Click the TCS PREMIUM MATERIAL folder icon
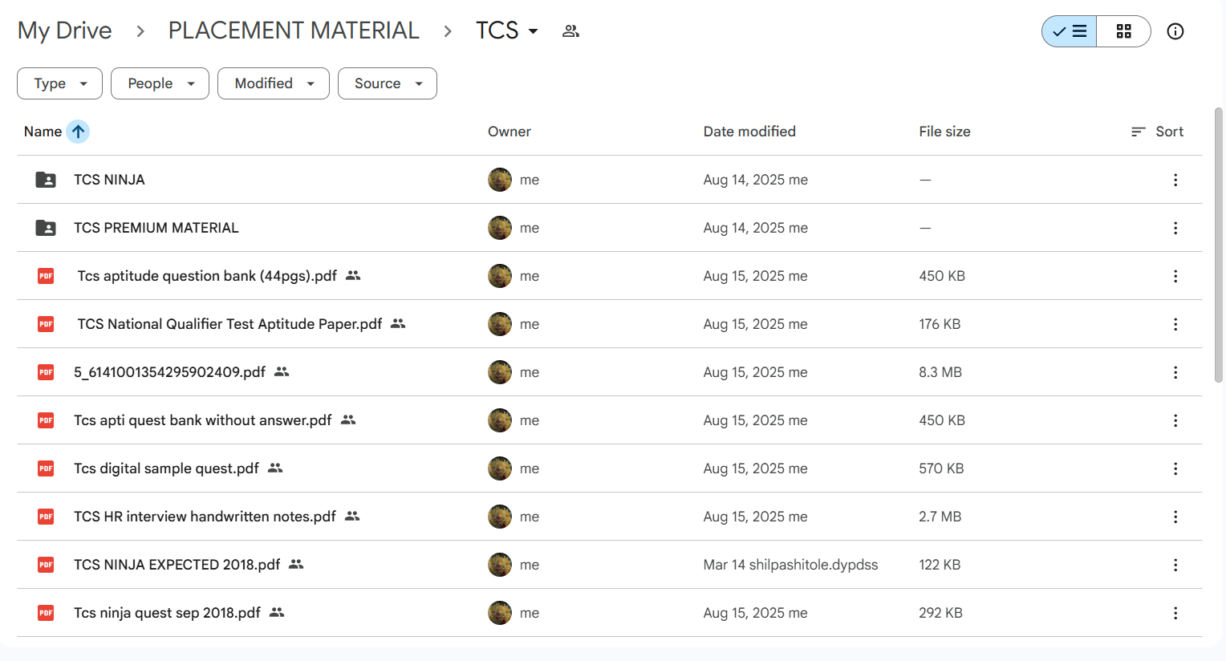The width and height of the screenshot is (1226, 661). click(46, 228)
